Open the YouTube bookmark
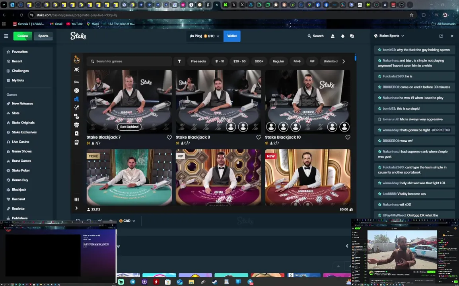The image size is (459, 286). coord(74,24)
